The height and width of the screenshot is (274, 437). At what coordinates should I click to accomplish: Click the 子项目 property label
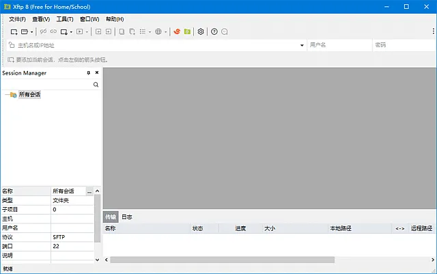pos(10,210)
